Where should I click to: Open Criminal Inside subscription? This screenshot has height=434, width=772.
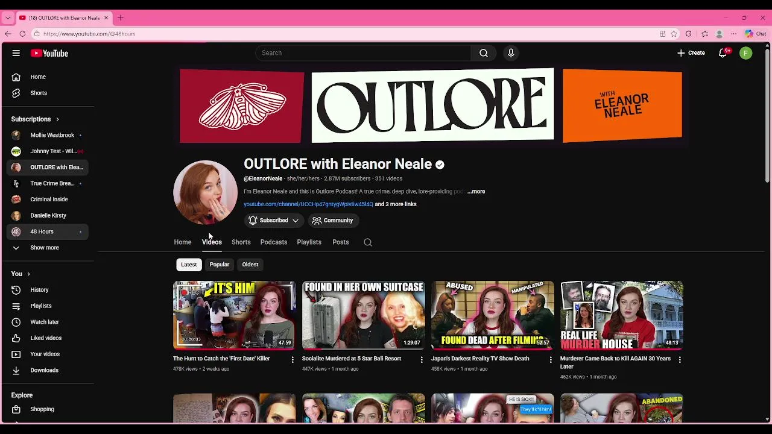[48, 200]
